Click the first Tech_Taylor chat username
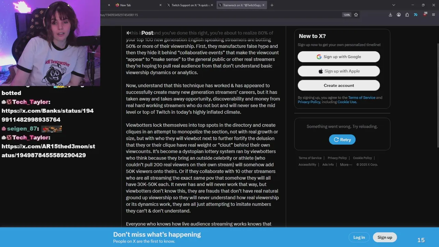 [x=30, y=102]
